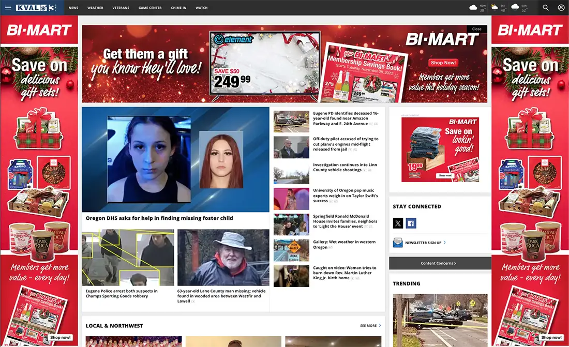View Sunday forecast weather icon

515,7
